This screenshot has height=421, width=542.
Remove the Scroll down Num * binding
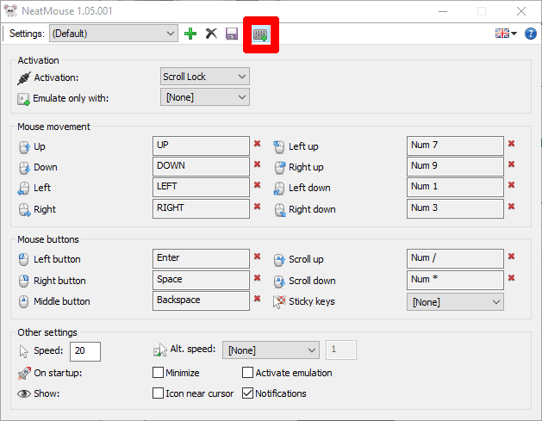pyautogui.click(x=511, y=278)
